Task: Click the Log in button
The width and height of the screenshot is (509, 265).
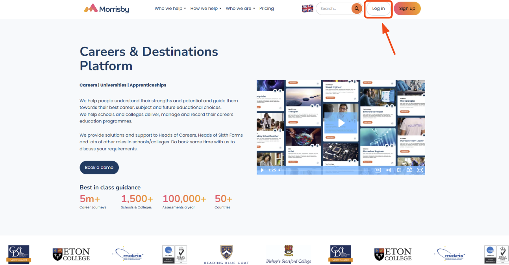Action: [x=378, y=9]
